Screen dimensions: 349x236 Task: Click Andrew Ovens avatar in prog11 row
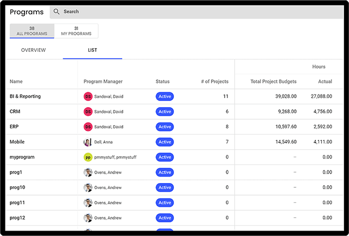point(88,203)
